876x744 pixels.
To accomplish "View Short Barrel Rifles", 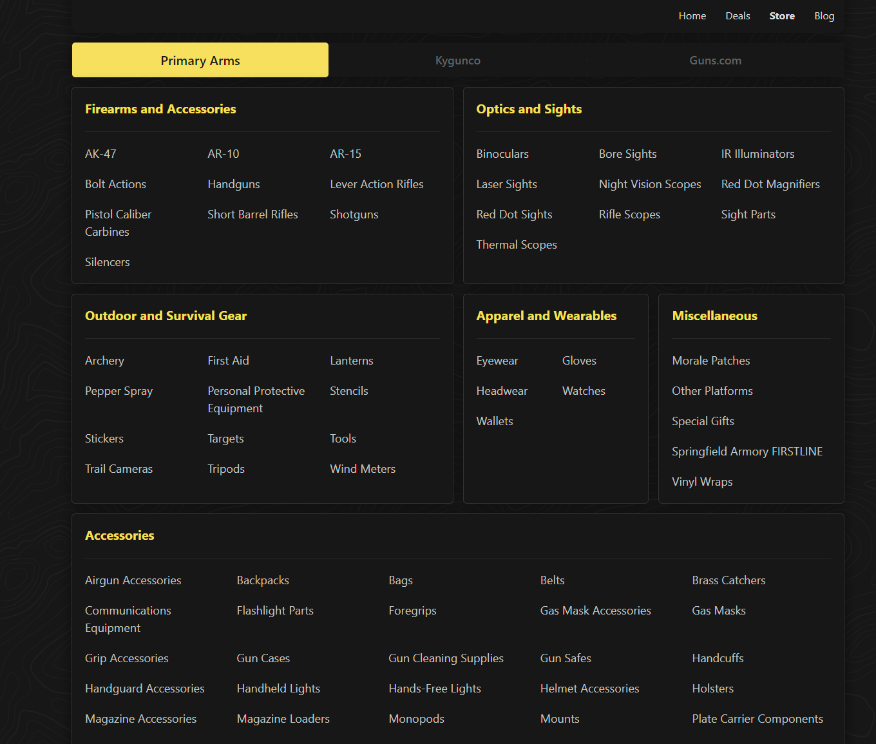I will coord(252,215).
